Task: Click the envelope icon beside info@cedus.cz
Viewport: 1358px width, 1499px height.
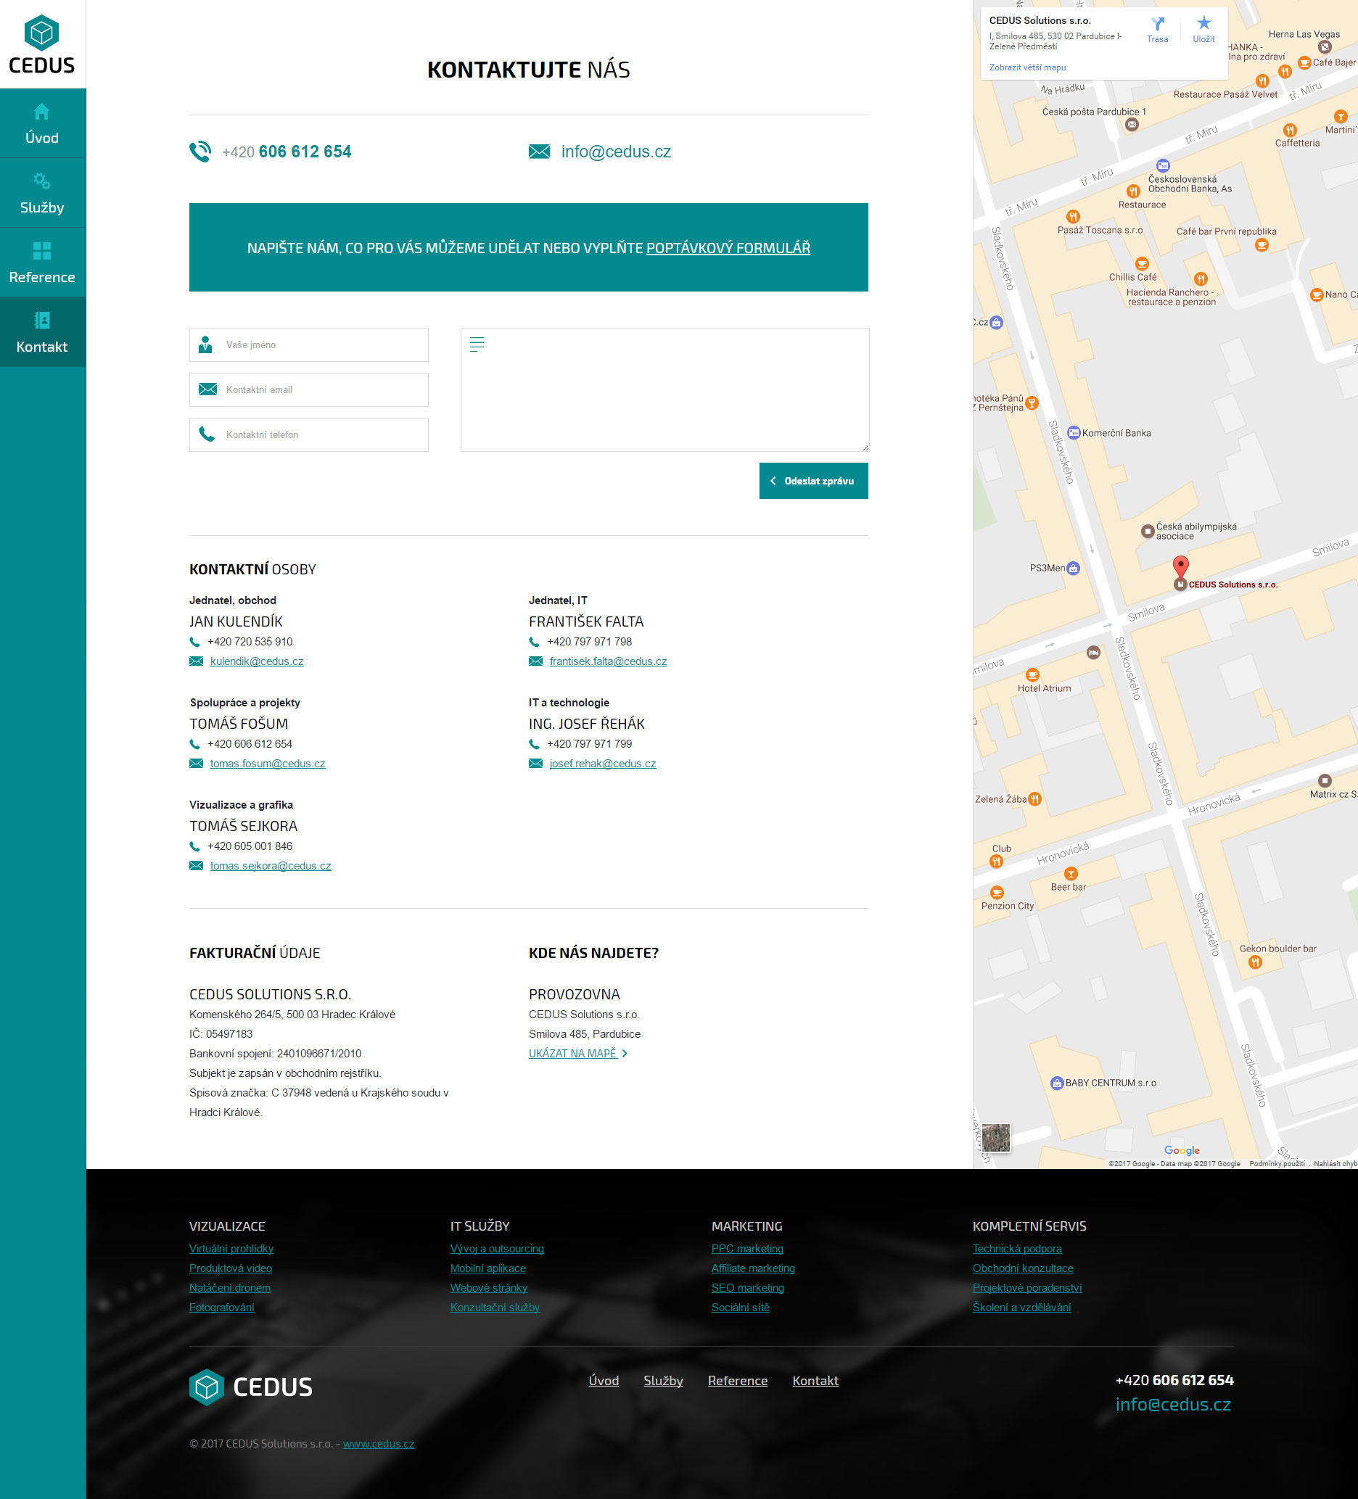Action: tap(539, 152)
